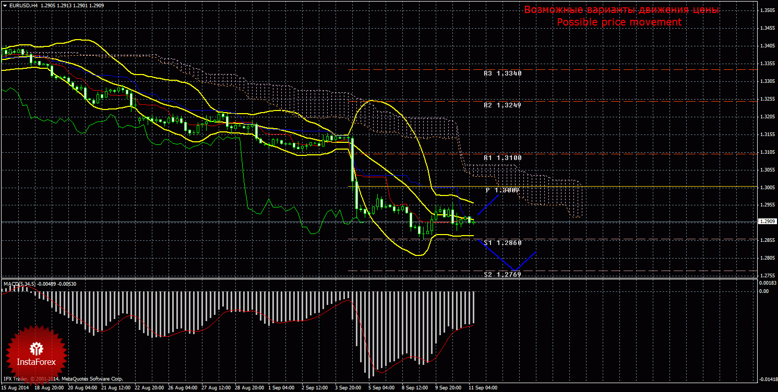The image size is (778, 392).
Task: Click the 21 Aug 12:00 time label
Action: [x=116, y=388]
